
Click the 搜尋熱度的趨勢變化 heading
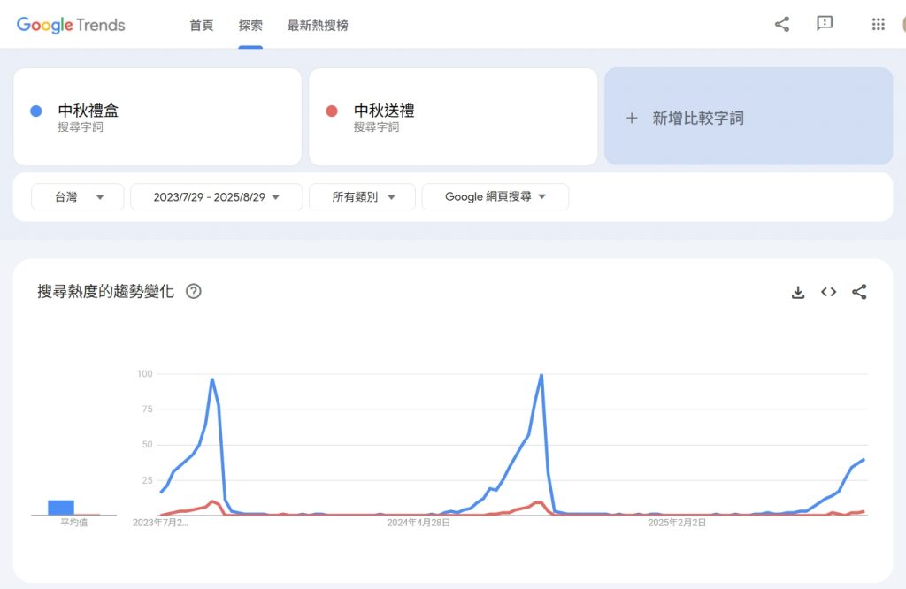coord(106,291)
